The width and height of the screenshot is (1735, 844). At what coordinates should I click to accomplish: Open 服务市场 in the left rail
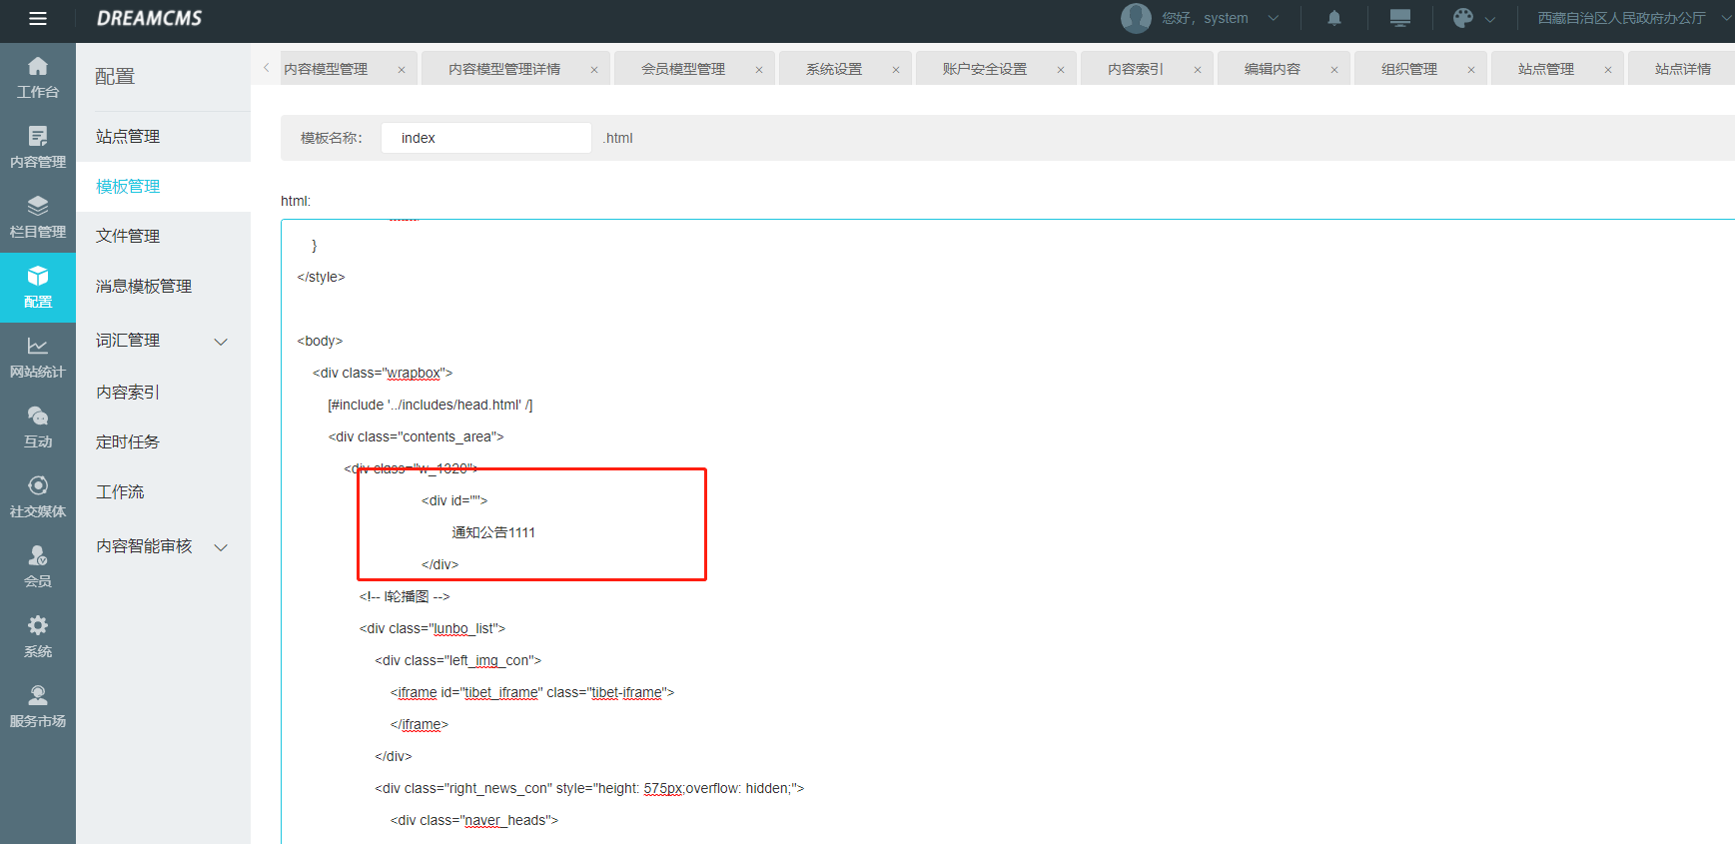pos(38,707)
